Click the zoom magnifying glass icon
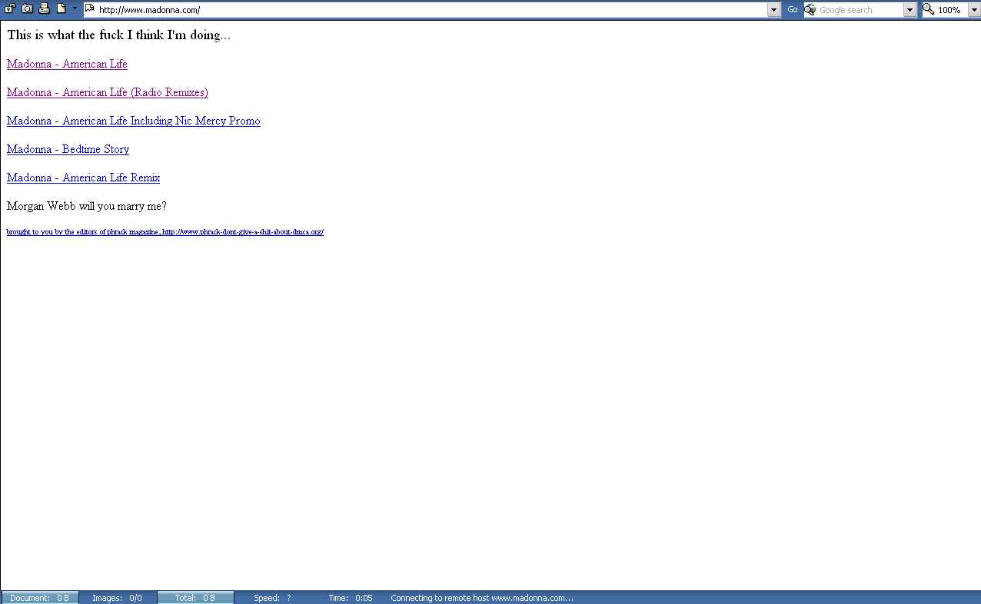The width and height of the screenshot is (981, 604). click(929, 10)
